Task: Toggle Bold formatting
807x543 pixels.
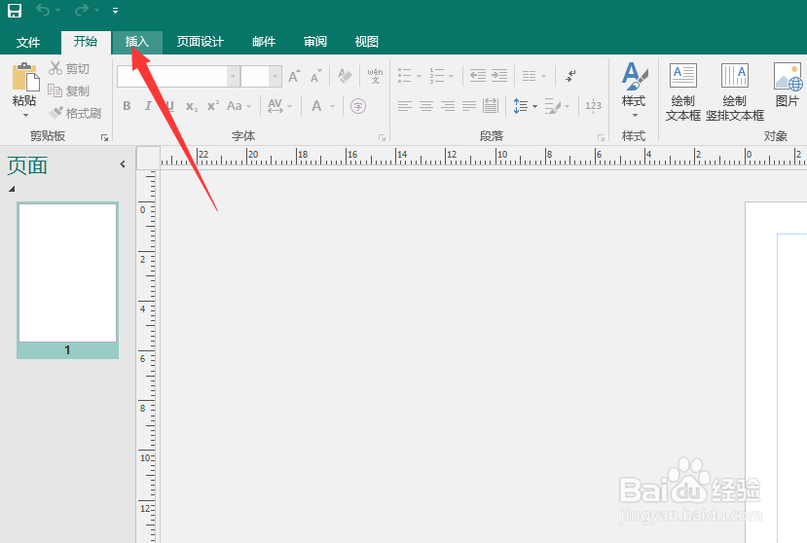Action: click(127, 106)
